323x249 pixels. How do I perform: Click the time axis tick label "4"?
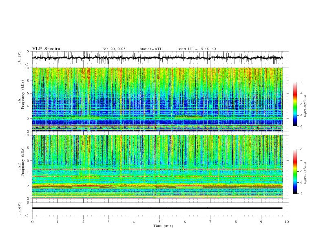click(x=134, y=222)
